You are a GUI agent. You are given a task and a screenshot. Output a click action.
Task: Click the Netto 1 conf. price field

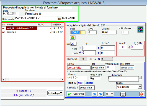click(x=108, y=48)
